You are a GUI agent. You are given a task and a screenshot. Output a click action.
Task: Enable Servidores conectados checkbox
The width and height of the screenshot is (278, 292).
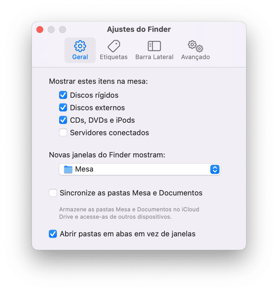63,133
